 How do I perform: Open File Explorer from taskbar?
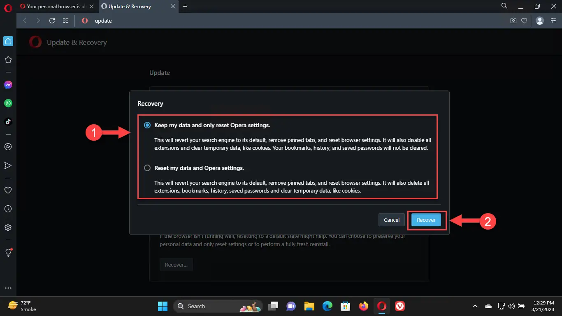(309, 306)
